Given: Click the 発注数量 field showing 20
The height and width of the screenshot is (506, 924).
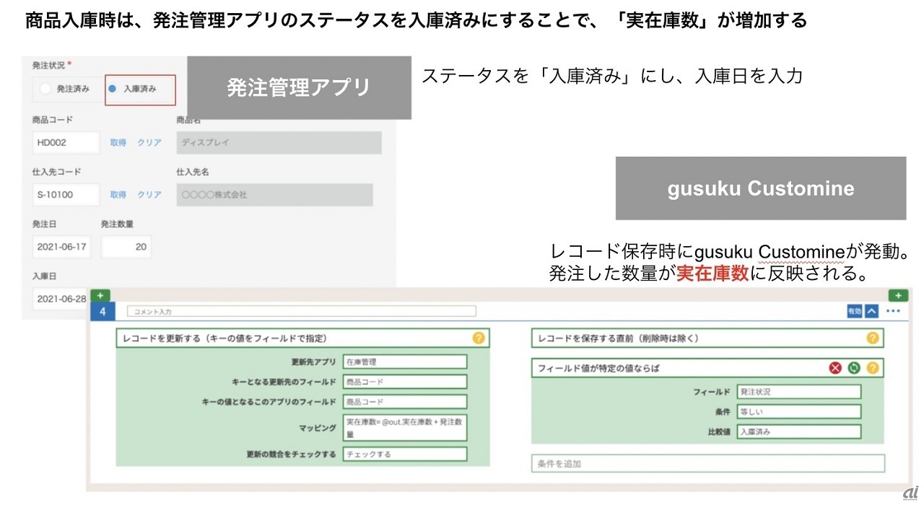Looking at the screenshot, I should (x=126, y=247).
